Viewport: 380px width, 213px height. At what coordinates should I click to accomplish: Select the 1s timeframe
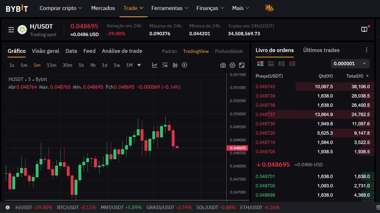point(12,65)
